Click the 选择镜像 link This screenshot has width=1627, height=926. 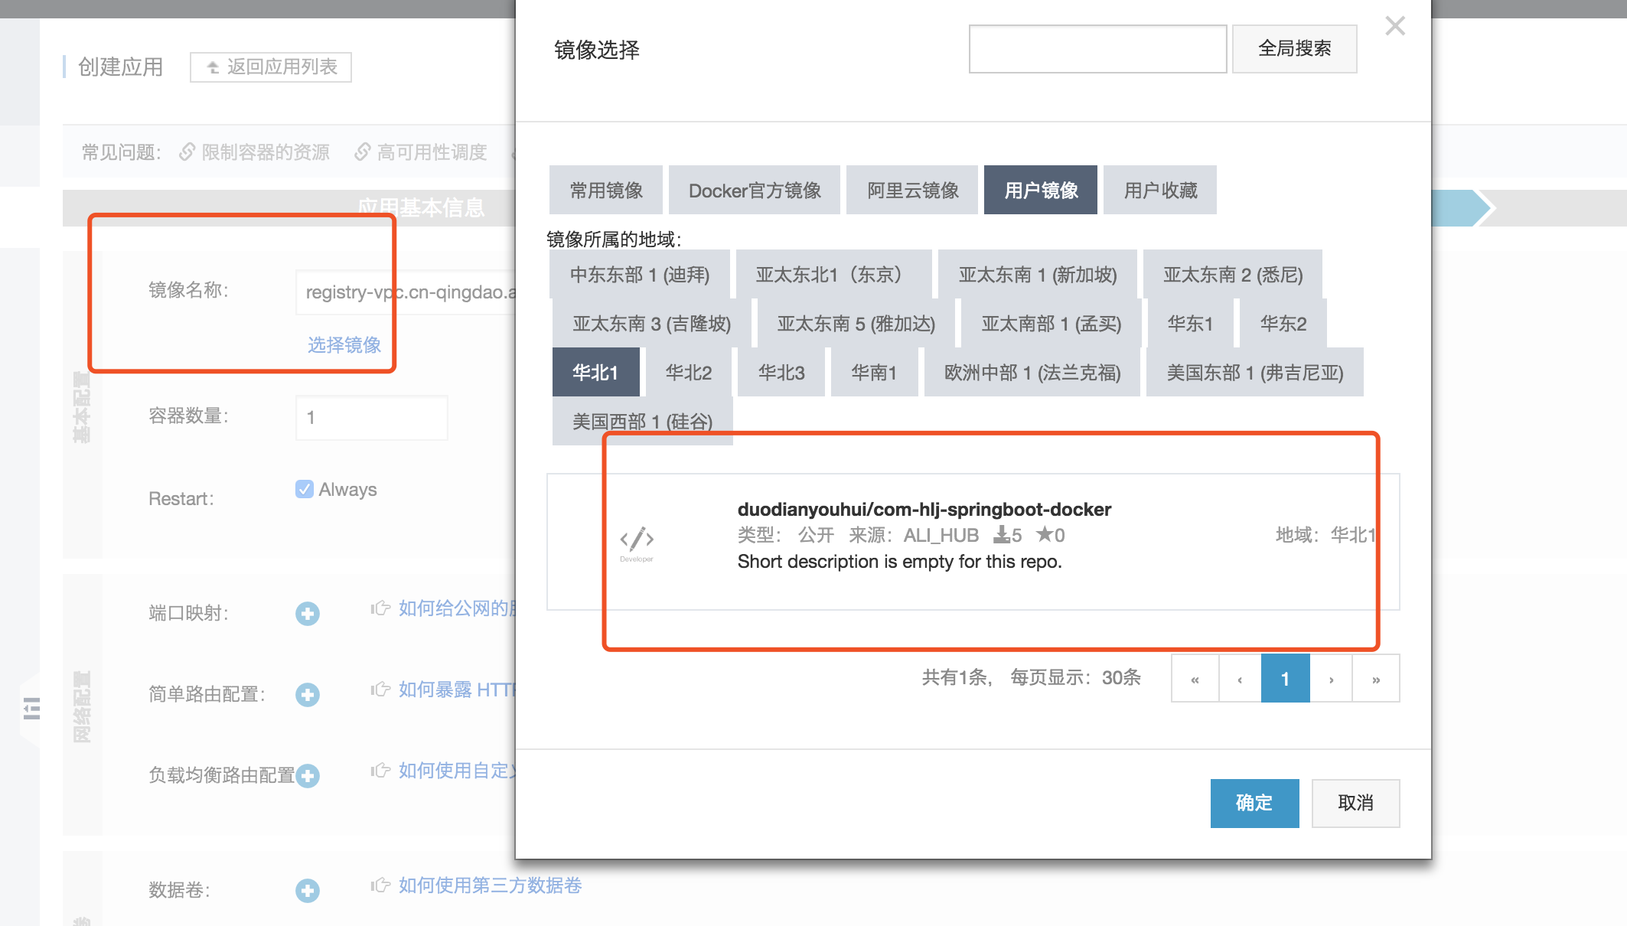344,345
